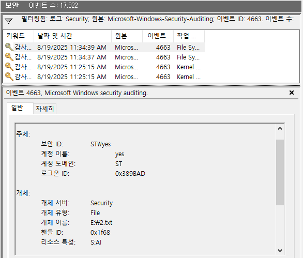Click the detail pane vertical scrollbar thumb
This screenshot has width=303, height=258.
tap(280, 172)
